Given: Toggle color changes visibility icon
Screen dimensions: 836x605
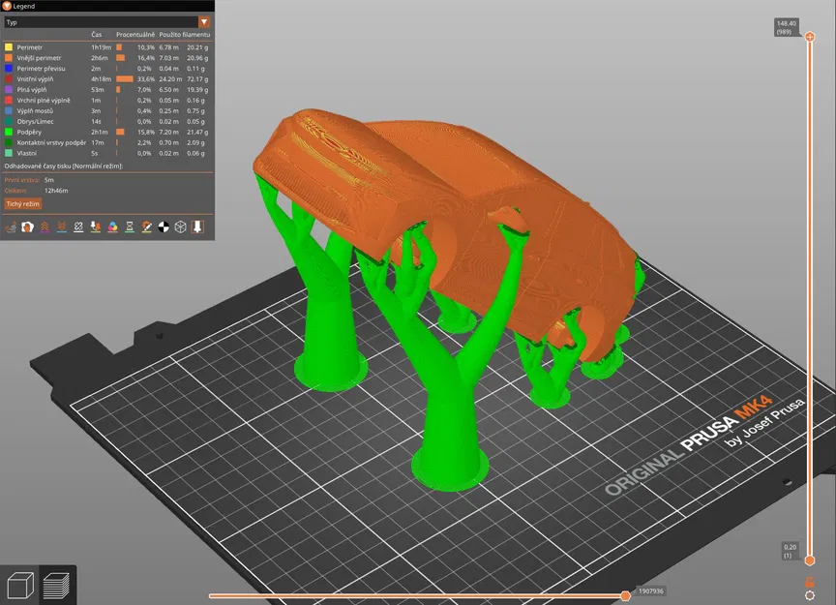Looking at the screenshot, I should pyautogui.click(x=112, y=227).
